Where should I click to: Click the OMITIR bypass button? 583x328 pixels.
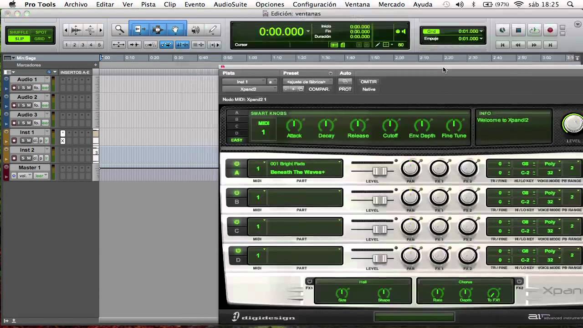[x=368, y=82]
